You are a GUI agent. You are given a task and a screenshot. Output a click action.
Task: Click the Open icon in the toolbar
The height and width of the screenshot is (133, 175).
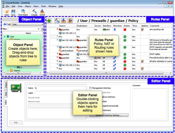[x=7, y=12]
